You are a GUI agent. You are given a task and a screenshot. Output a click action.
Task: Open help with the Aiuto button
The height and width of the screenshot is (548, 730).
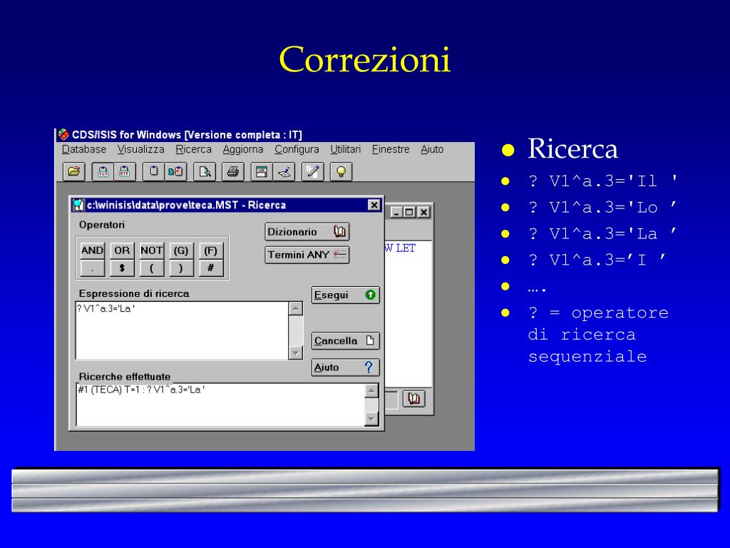(346, 367)
